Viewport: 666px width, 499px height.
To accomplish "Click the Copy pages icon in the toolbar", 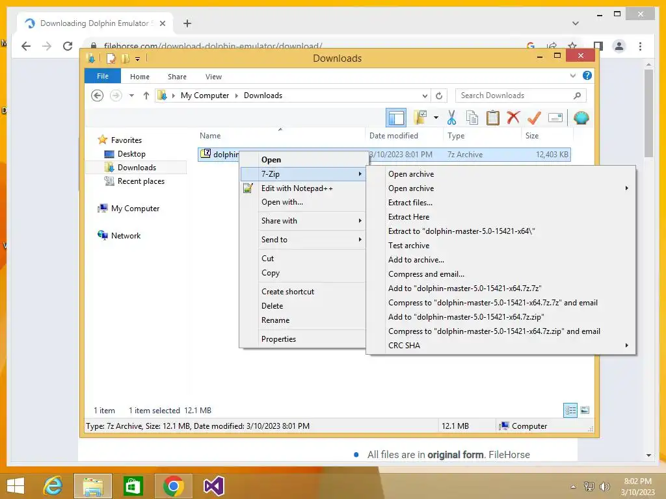I will pyautogui.click(x=472, y=118).
